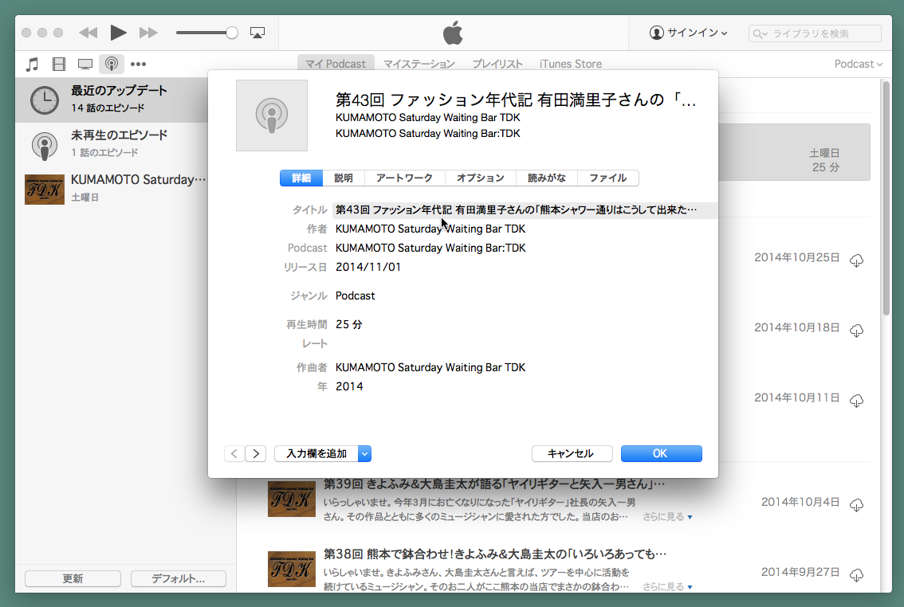This screenshot has width=904, height=607.
Task: Click the fast-forward button
Action: pos(148,33)
